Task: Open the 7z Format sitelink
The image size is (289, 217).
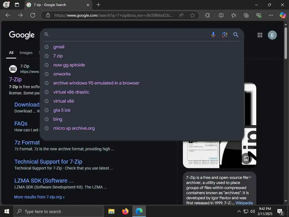Action: click(27, 142)
